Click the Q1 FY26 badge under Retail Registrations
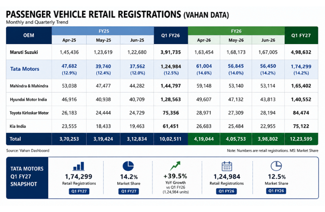Viewport: 325px width, 212px height. point(226,191)
